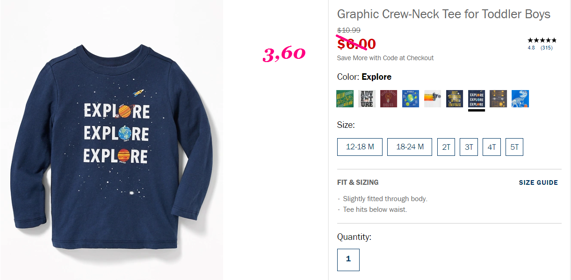
Task: Select the blue globe graphic swatch
Action: tap(411, 98)
